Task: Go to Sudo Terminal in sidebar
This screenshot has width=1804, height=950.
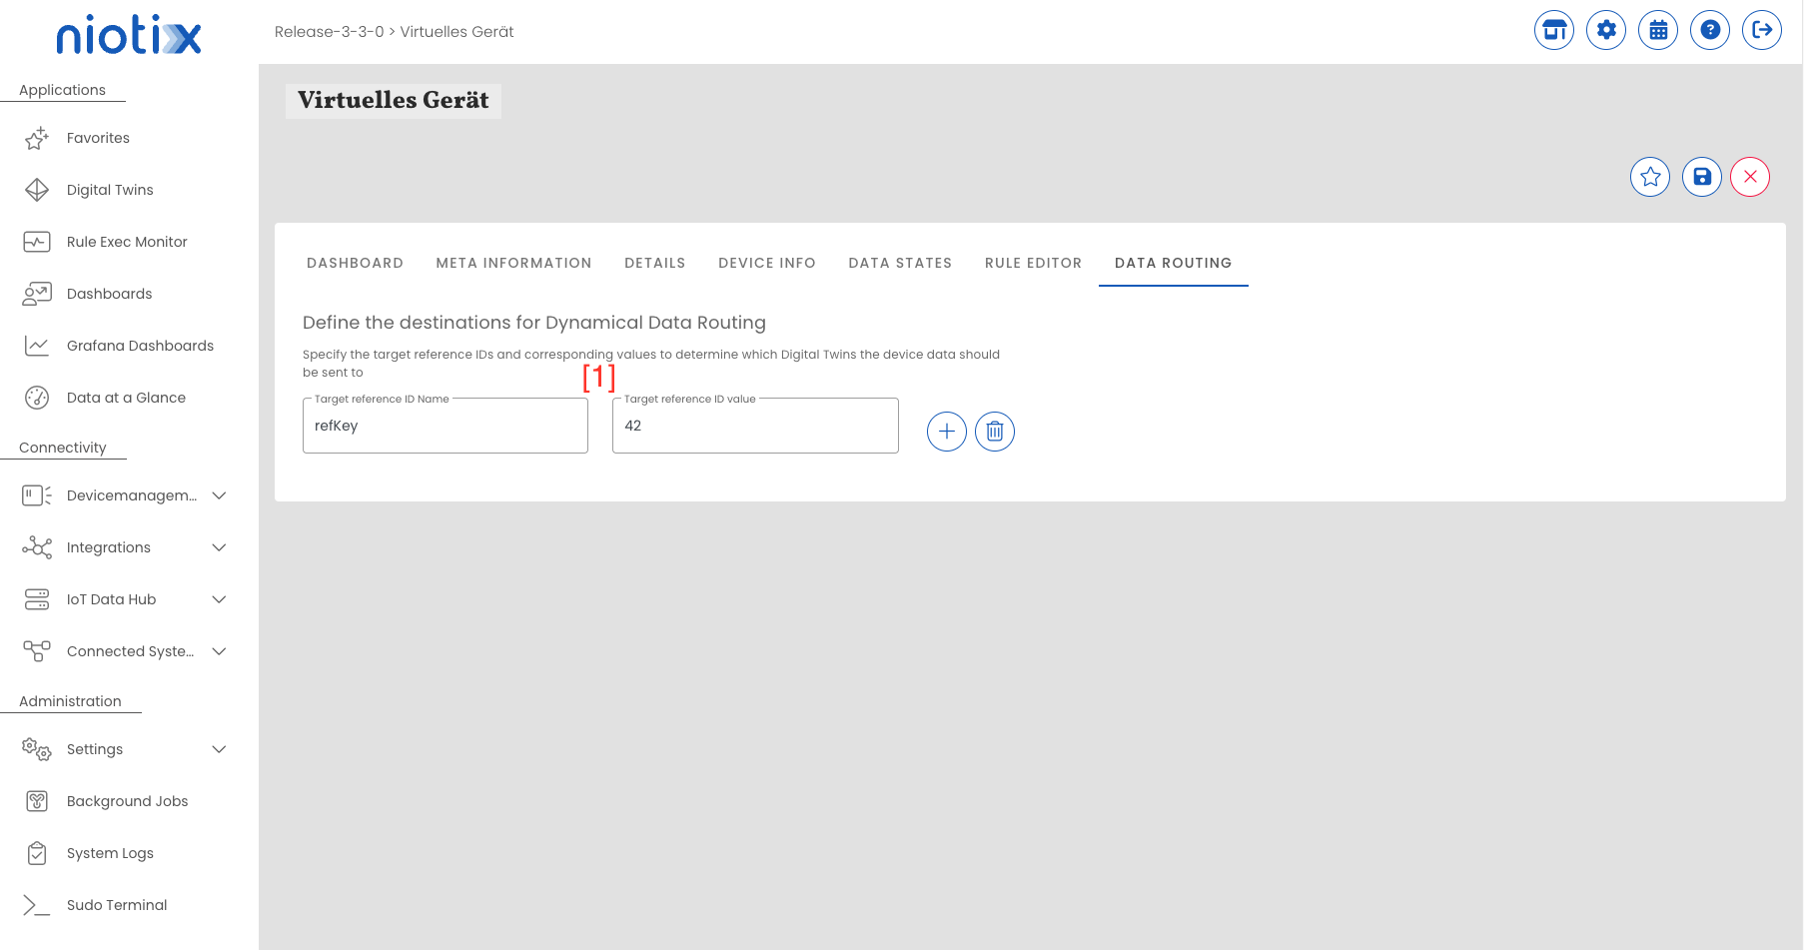Action: point(117,905)
